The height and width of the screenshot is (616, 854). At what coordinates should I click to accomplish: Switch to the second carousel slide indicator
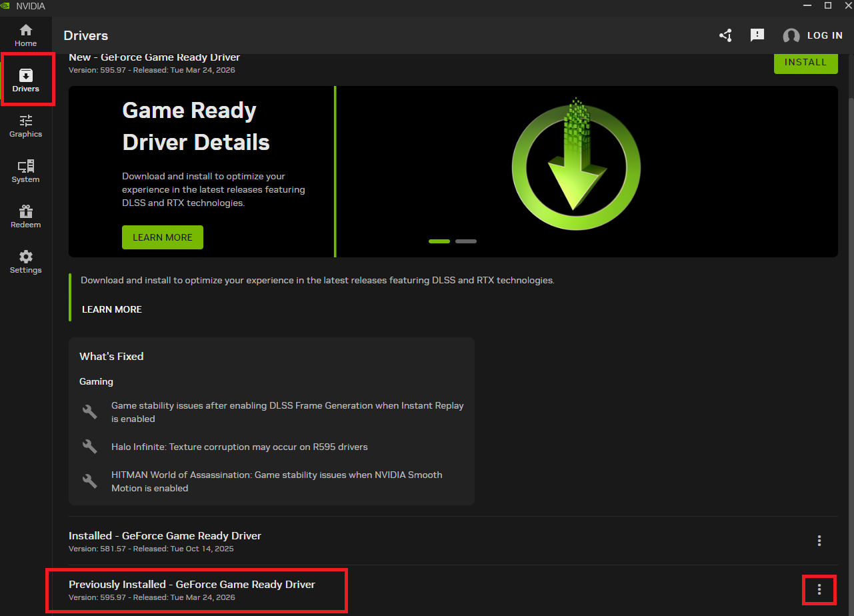point(466,241)
